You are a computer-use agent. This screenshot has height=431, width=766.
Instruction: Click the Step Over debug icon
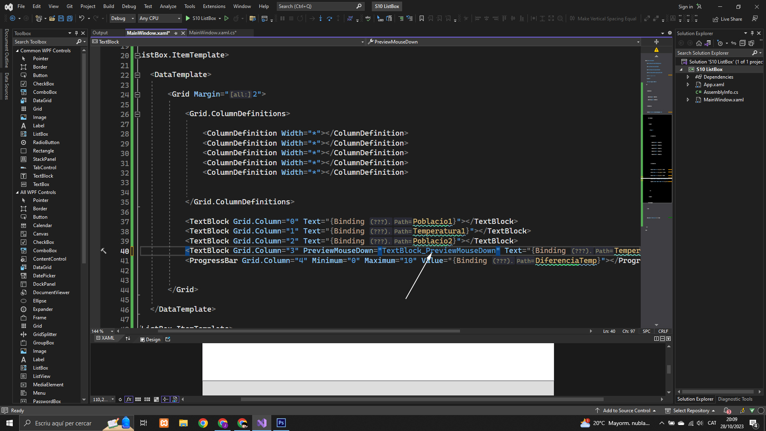coord(329,18)
